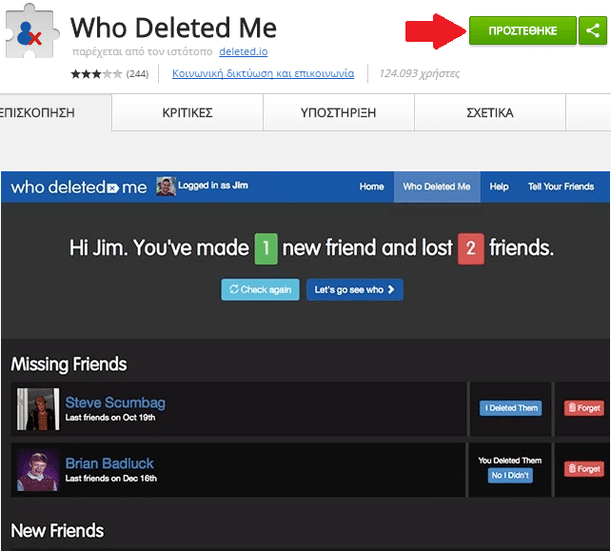Open the Who Deleted Me menu item
This screenshot has height=551, width=611.
point(437,187)
